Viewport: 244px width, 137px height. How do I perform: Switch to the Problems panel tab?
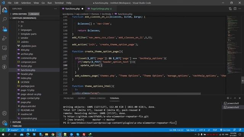click(69, 98)
